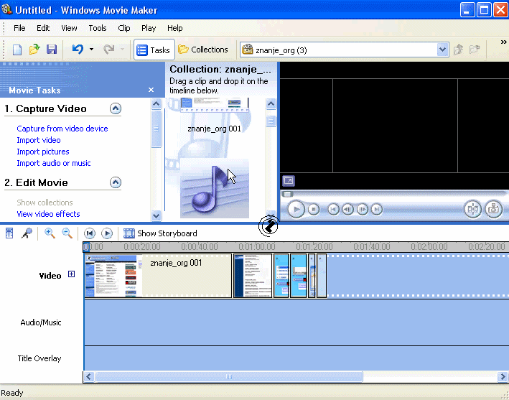Collapse the Capture Video section
This screenshot has height=400, width=509.
[116, 108]
